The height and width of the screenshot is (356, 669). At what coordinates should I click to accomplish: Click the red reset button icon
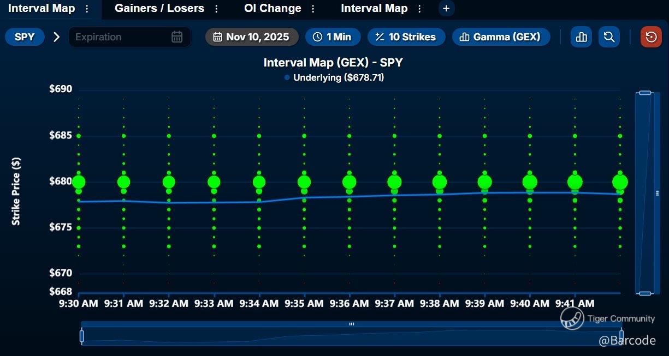pos(651,37)
